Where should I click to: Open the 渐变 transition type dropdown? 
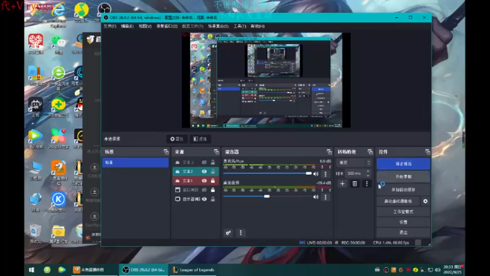pyautogui.click(x=354, y=163)
